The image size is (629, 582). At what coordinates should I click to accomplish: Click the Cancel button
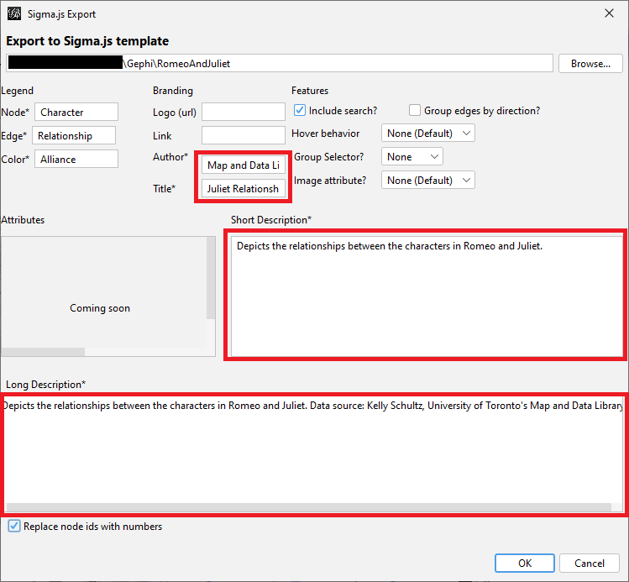click(x=590, y=564)
